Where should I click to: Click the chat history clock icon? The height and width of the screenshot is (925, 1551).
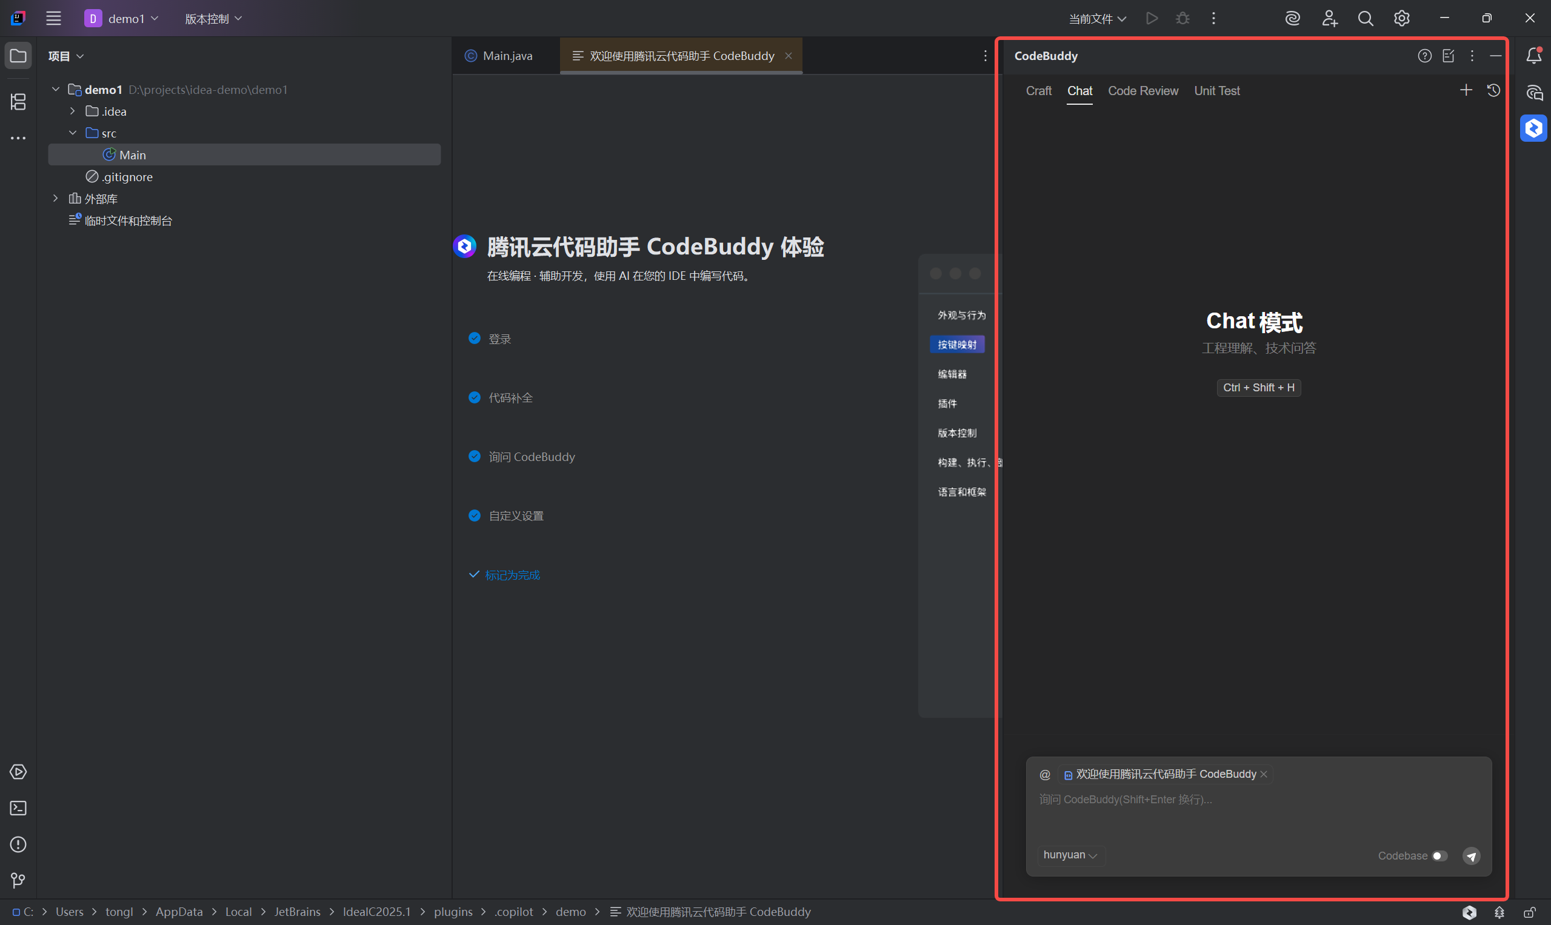click(1493, 90)
